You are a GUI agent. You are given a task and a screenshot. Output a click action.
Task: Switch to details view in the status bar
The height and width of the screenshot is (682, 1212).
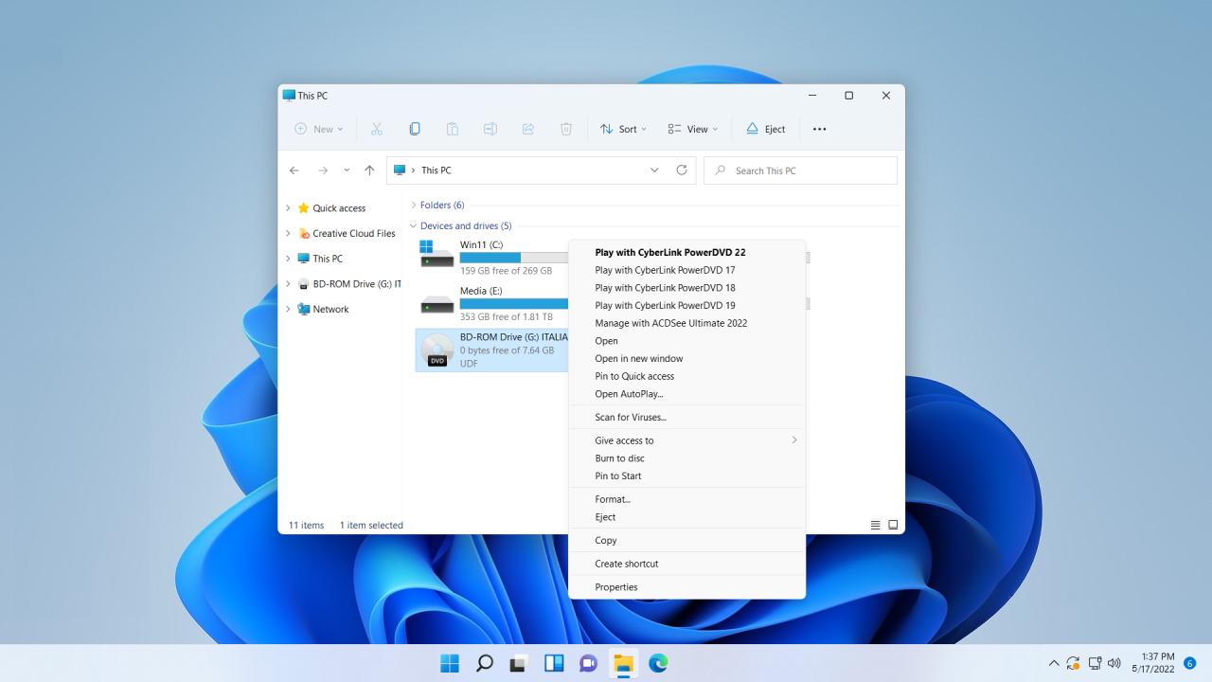(x=875, y=524)
